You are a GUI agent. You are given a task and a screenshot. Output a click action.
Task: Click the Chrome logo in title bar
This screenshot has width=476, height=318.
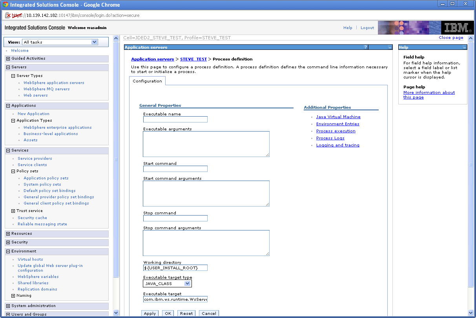5,5
